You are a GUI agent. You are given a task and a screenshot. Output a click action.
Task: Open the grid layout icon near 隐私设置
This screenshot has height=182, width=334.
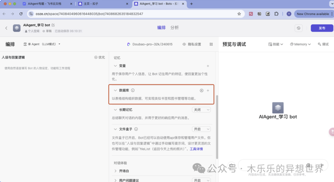(211, 44)
